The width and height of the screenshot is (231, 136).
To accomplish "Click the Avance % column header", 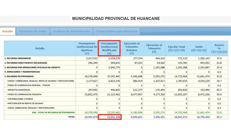I will pyautogui.click(x=219, y=48).
